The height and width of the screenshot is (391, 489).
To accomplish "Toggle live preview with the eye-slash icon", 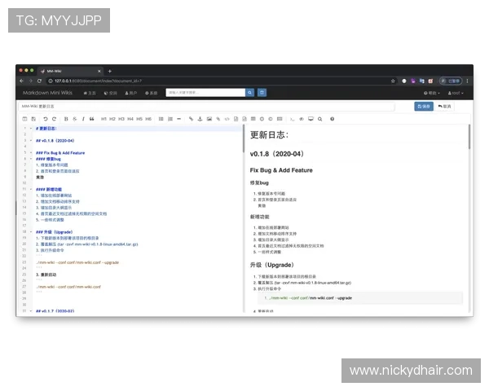I will click(x=302, y=119).
